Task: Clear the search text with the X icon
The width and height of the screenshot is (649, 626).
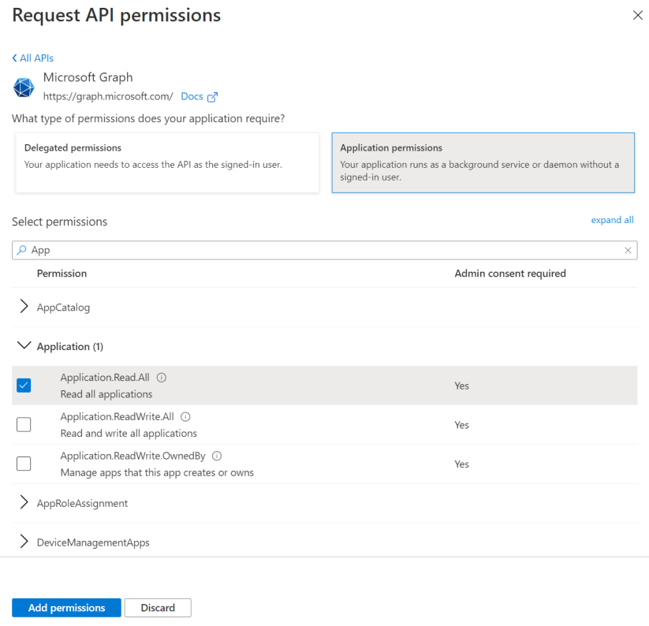Action: click(628, 250)
